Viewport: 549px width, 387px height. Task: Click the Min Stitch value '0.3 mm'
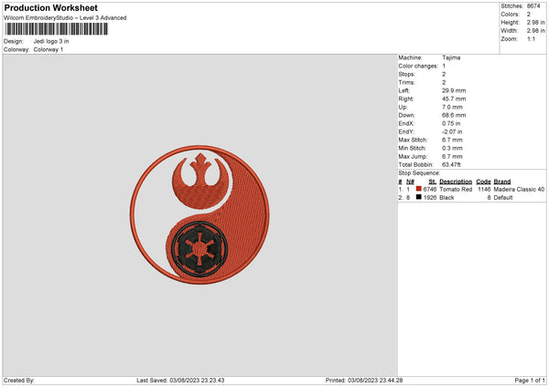point(452,148)
